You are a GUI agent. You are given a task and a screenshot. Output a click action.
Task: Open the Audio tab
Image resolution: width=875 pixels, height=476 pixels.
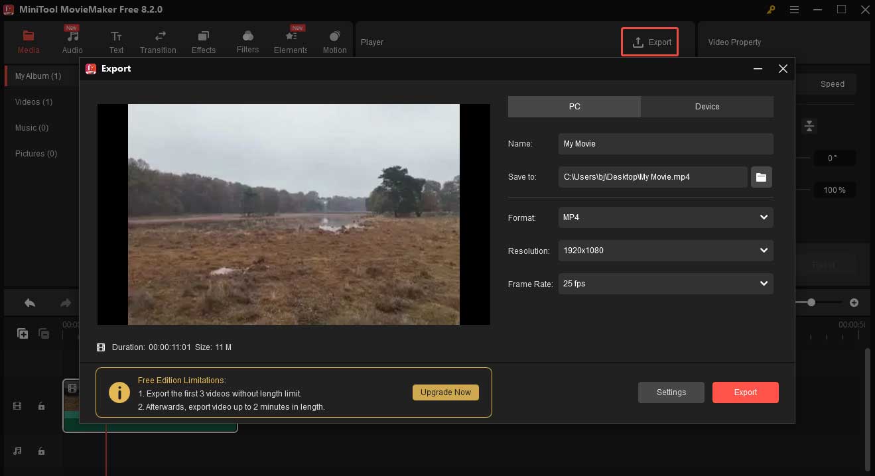[x=72, y=42]
